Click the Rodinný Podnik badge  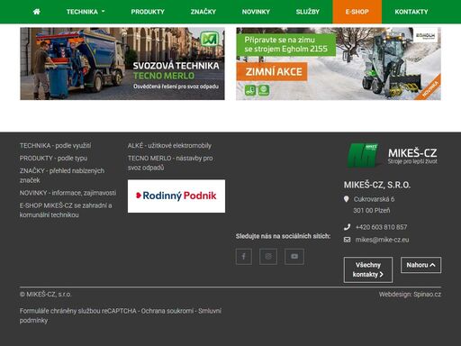point(176,196)
